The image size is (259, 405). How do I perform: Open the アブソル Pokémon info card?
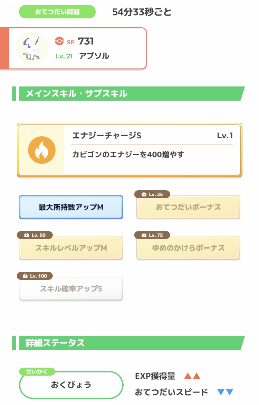(x=74, y=48)
